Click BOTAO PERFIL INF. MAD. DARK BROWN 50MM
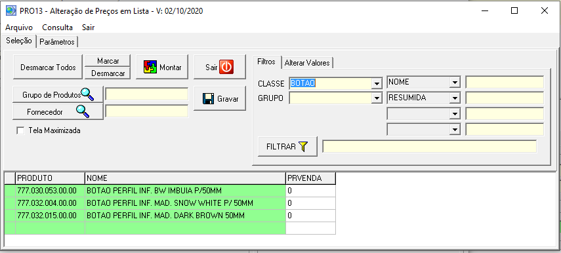This screenshot has width=561, height=253. point(185,216)
